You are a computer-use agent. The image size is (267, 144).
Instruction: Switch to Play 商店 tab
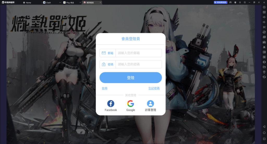69,3
